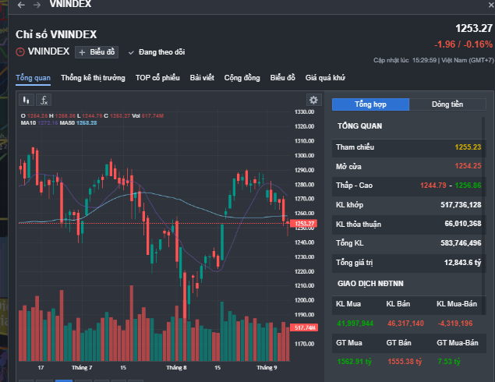Click the red current price label 1253.27 on axis

[x=304, y=224]
